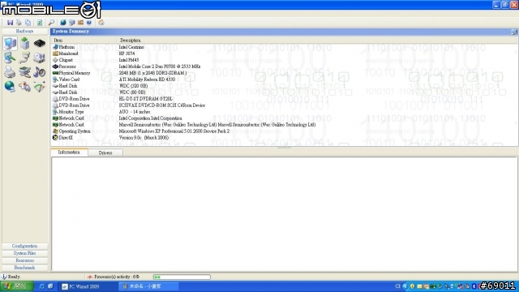Viewport: 519px width, 292px height.
Task: Open the Windows Start button
Action: coord(16,286)
